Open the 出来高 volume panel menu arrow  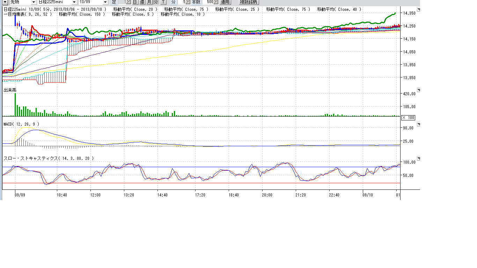coord(419,90)
